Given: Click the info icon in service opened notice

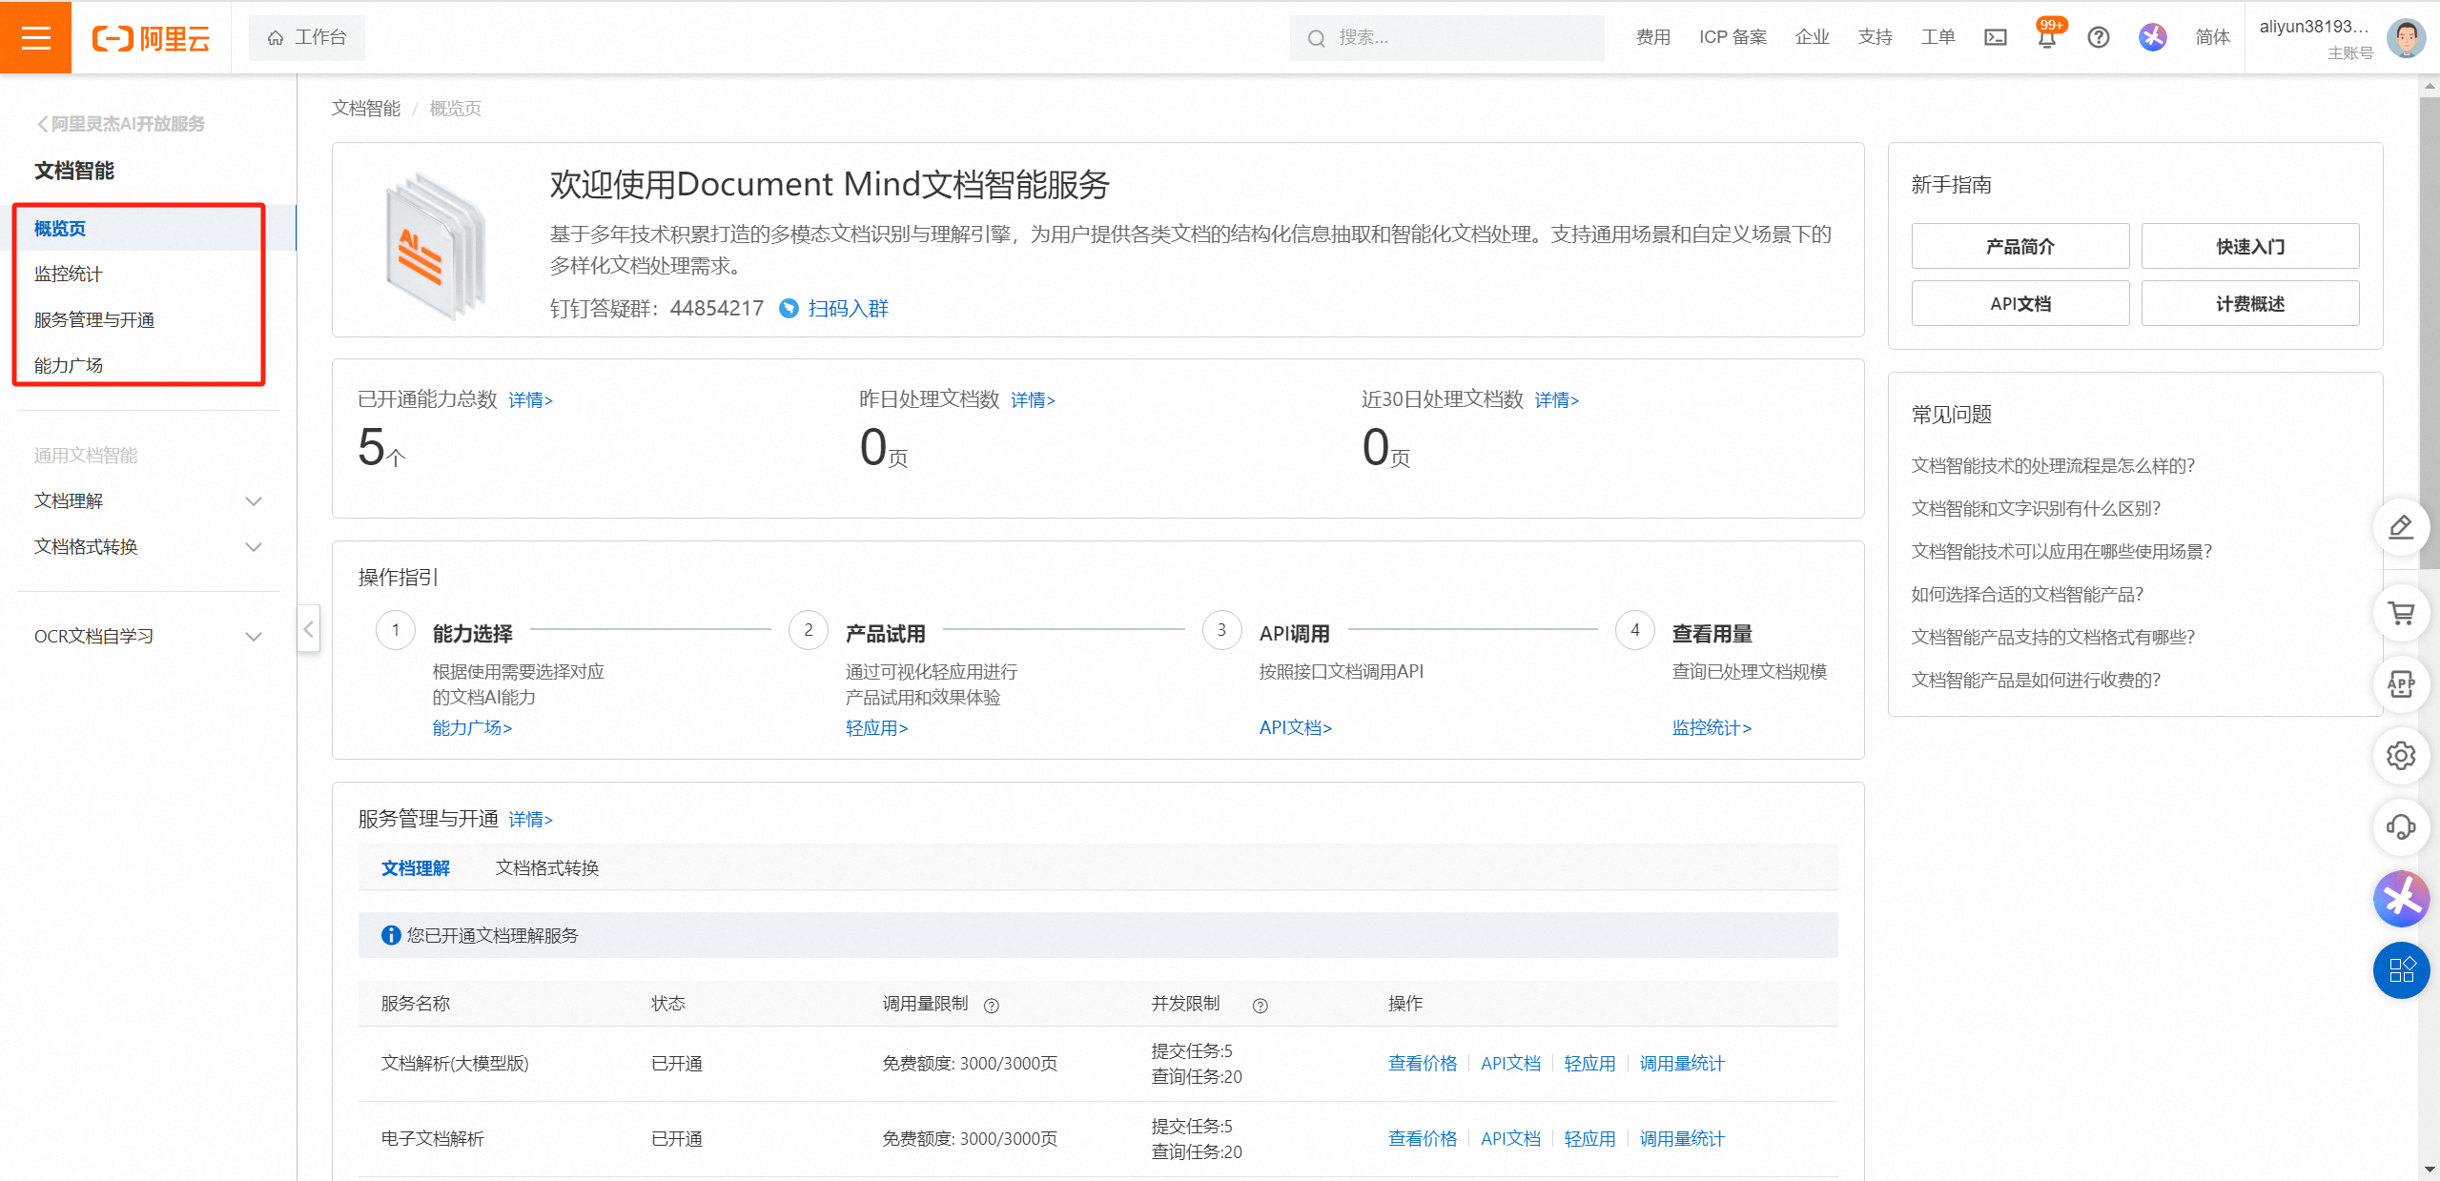Looking at the screenshot, I should pyautogui.click(x=390, y=935).
